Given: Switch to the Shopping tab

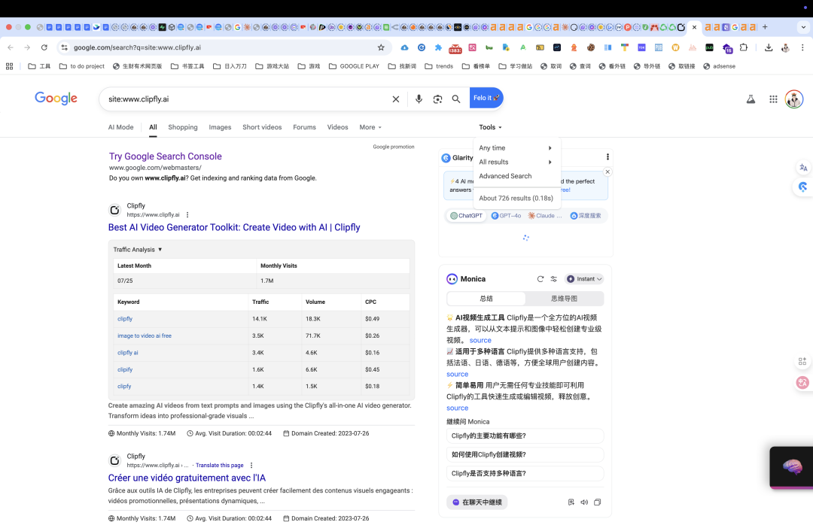Looking at the screenshot, I should click(182, 127).
